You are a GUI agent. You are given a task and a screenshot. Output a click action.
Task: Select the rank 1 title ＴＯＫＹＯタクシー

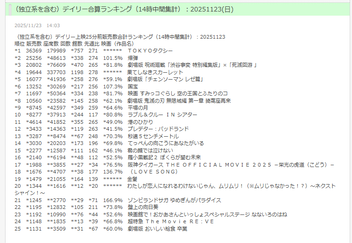coord(150,51)
